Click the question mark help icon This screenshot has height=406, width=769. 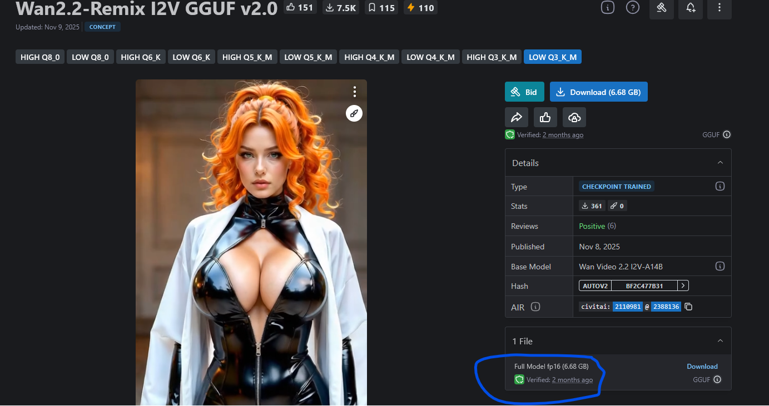(x=633, y=8)
